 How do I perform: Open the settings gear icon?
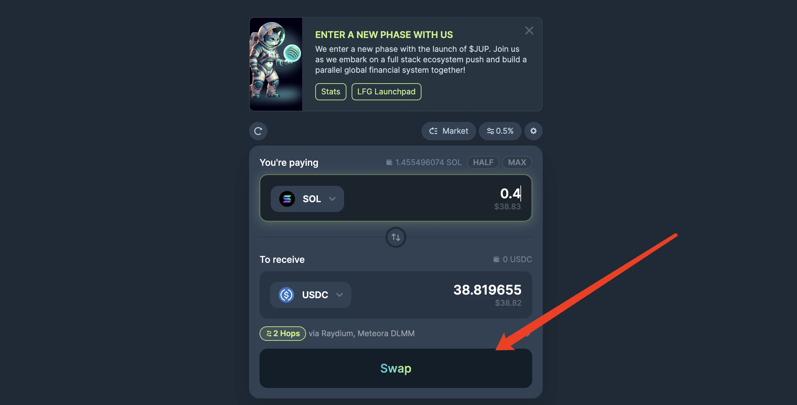coord(533,131)
